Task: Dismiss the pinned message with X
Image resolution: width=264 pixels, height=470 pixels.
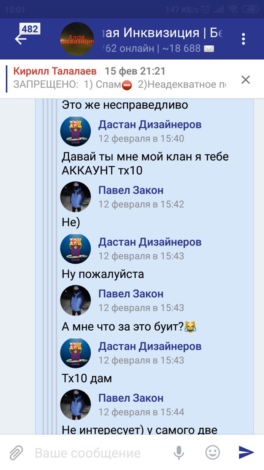Action: pos(245,80)
